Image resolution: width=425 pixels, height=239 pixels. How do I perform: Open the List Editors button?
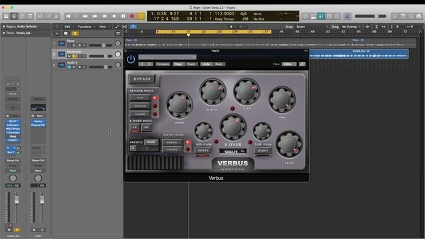(395, 16)
